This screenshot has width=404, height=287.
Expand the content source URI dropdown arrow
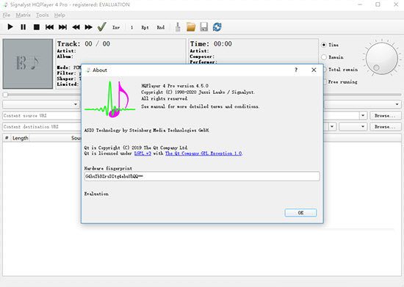click(363, 115)
